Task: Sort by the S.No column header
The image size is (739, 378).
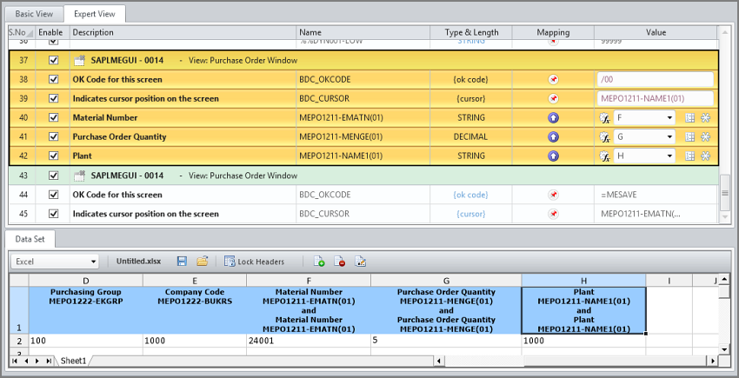Action: [21, 32]
